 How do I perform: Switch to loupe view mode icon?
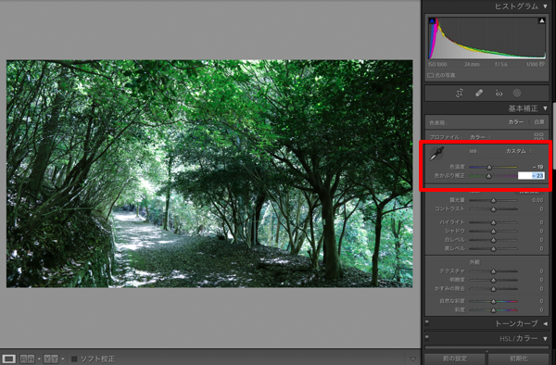click(9, 359)
